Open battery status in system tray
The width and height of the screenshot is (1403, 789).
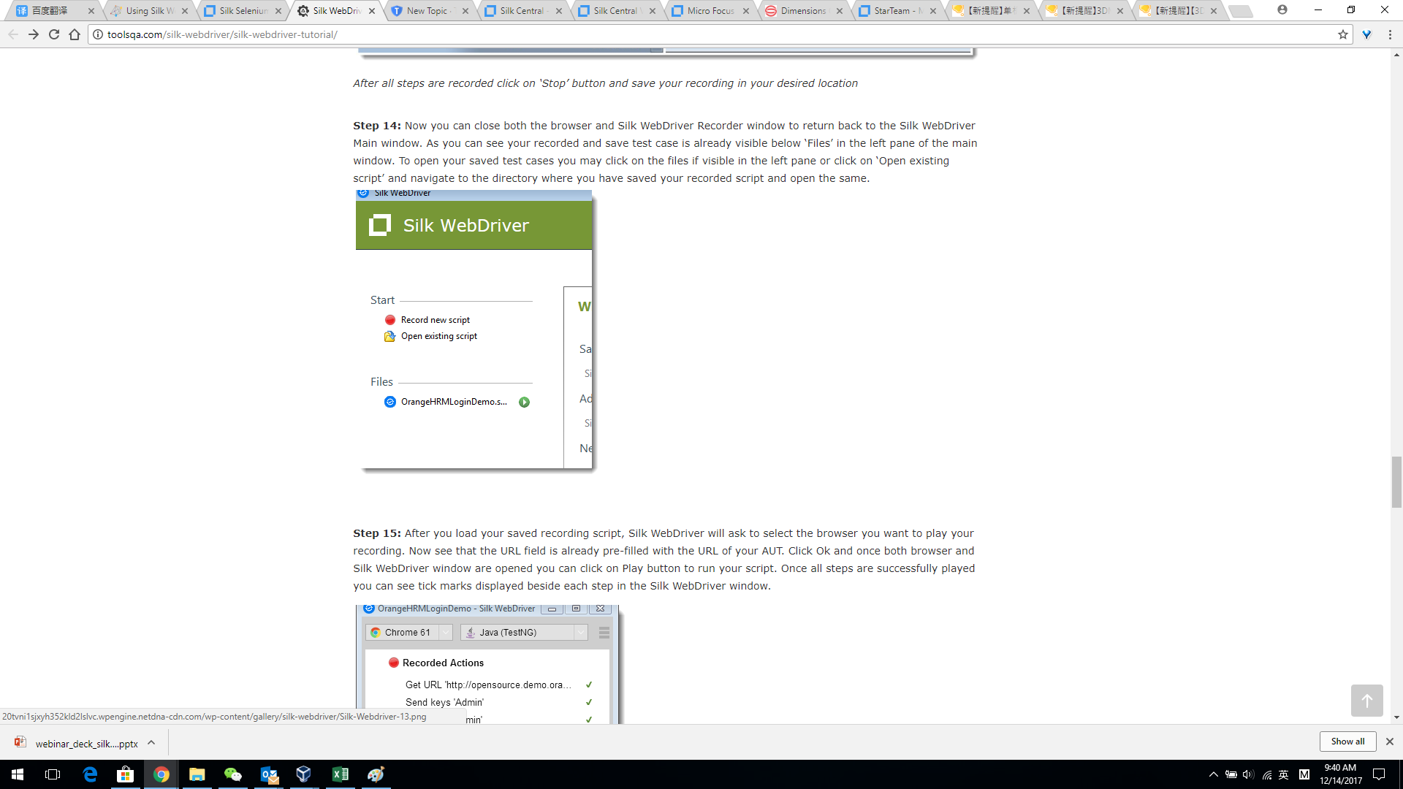[1231, 774]
